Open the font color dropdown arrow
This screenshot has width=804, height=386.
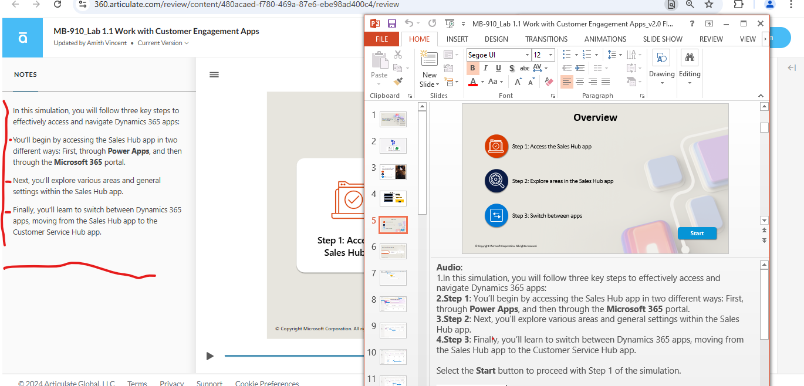(x=482, y=82)
